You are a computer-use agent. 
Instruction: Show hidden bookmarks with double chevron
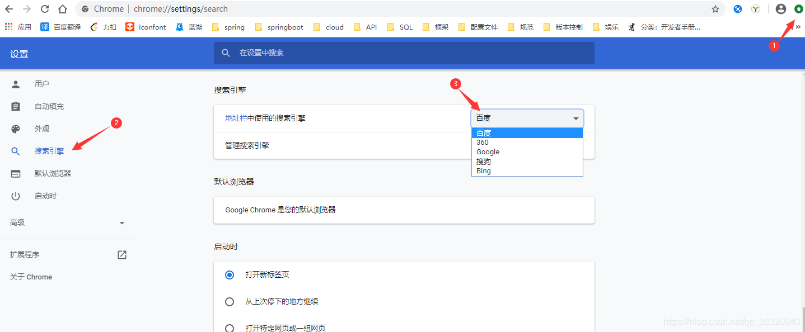(798, 27)
